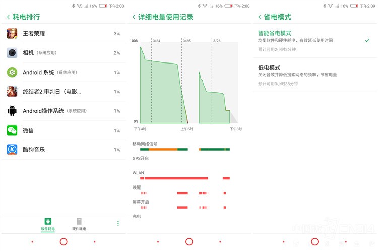The width and height of the screenshot is (378, 251).
Task: Tap the green checkmark next to 智能省电模式
Action: pos(367,40)
